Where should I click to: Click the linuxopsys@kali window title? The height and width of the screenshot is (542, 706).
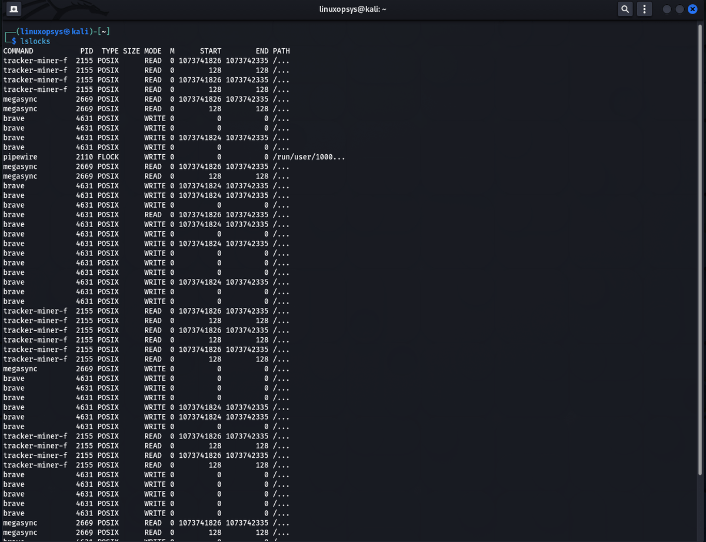point(352,9)
